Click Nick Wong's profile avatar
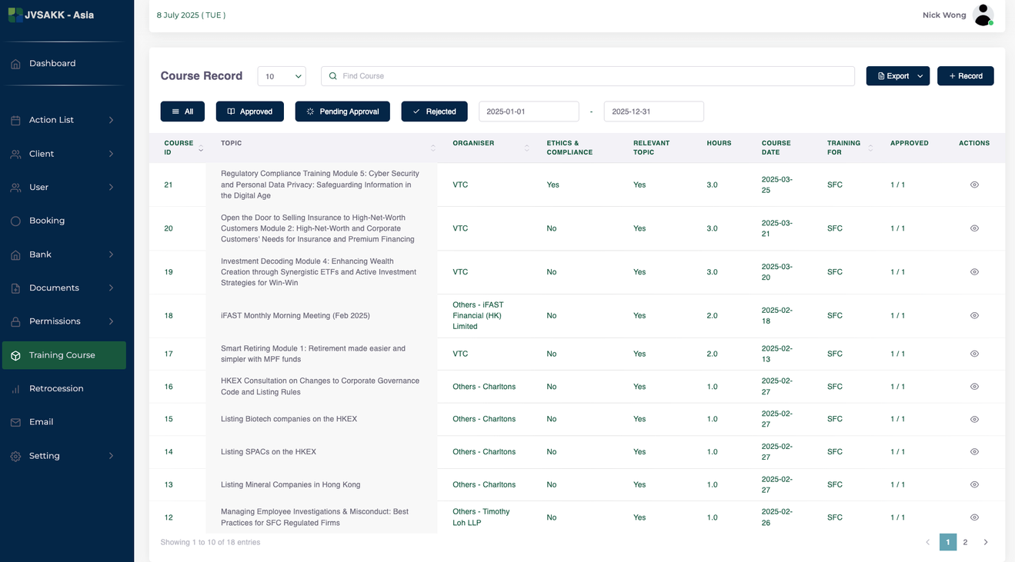The height and width of the screenshot is (562, 1015). click(x=983, y=15)
